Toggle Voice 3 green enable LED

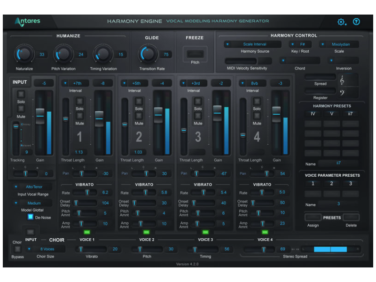coord(205,232)
